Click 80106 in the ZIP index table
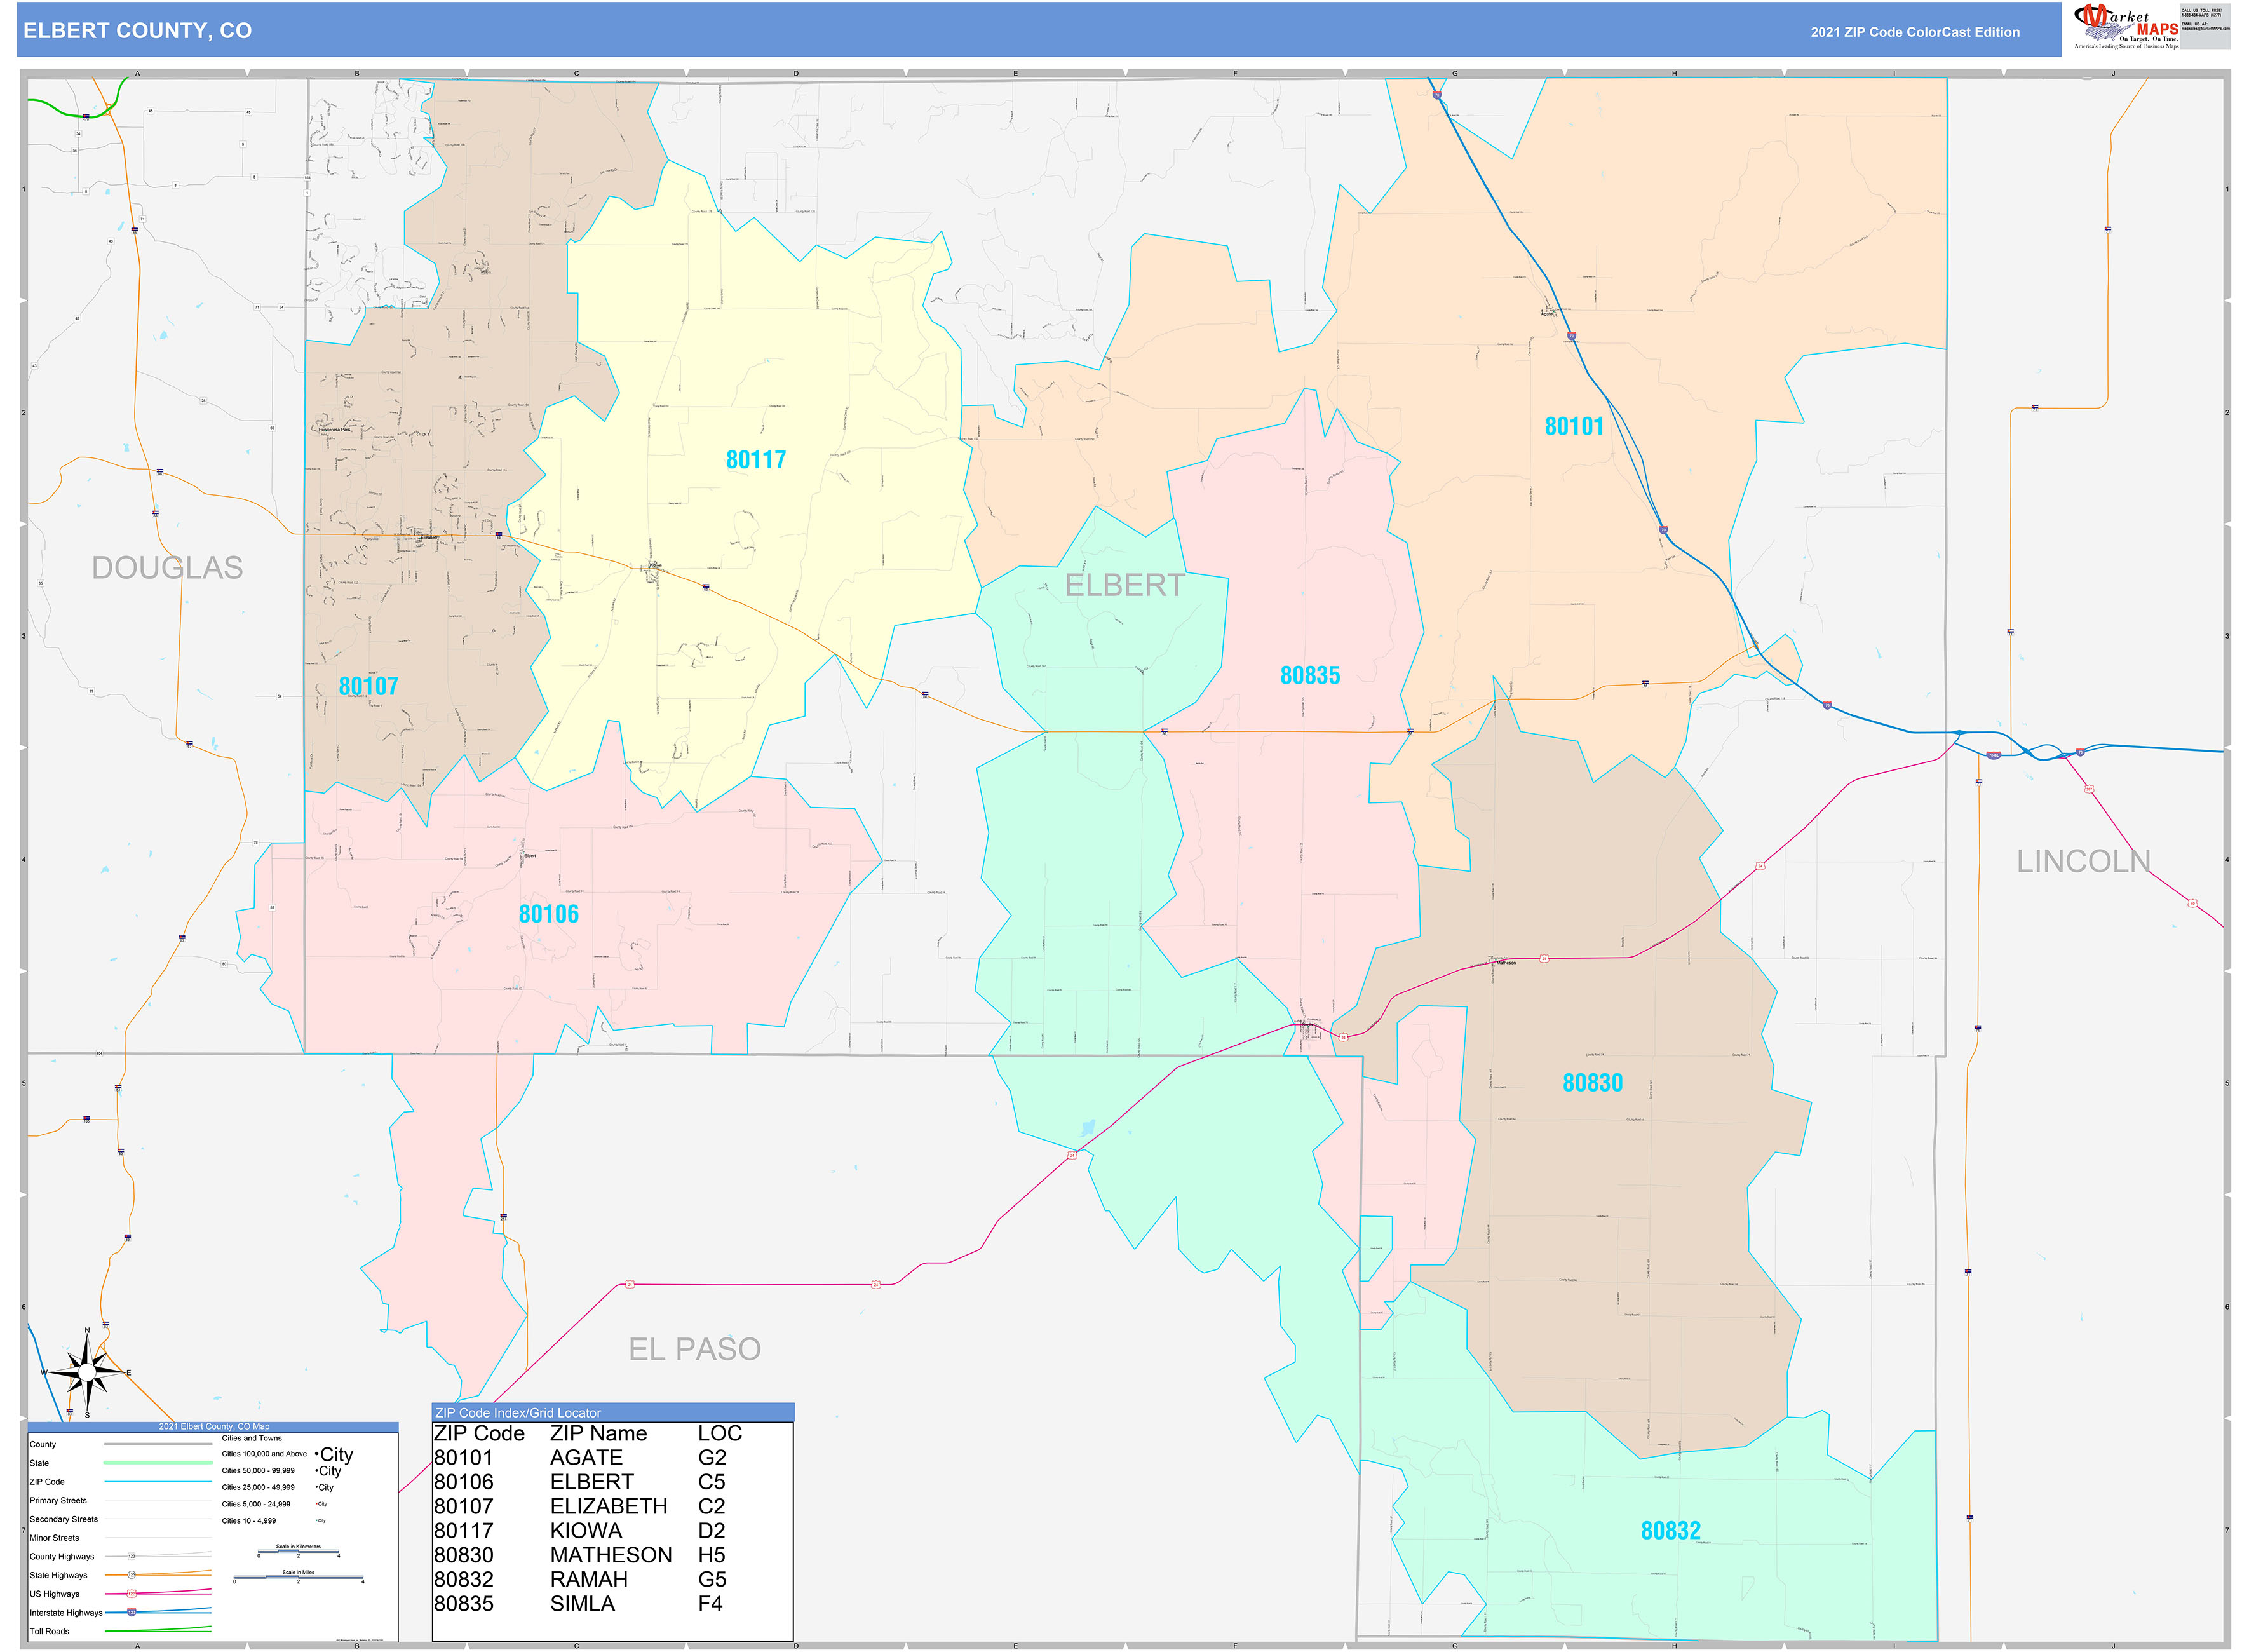The height and width of the screenshot is (1652, 2242). tap(463, 1482)
